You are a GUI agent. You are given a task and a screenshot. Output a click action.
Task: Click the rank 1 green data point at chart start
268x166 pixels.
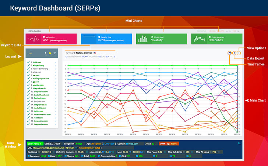click(68, 65)
